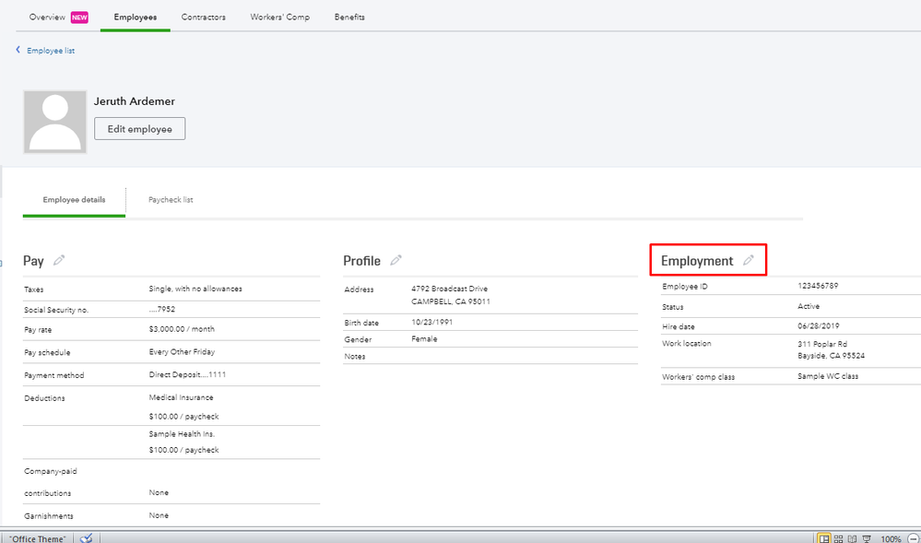The image size is (921, 543).
Task: Click the Workers' comp class label
Action: pos(699,377)
